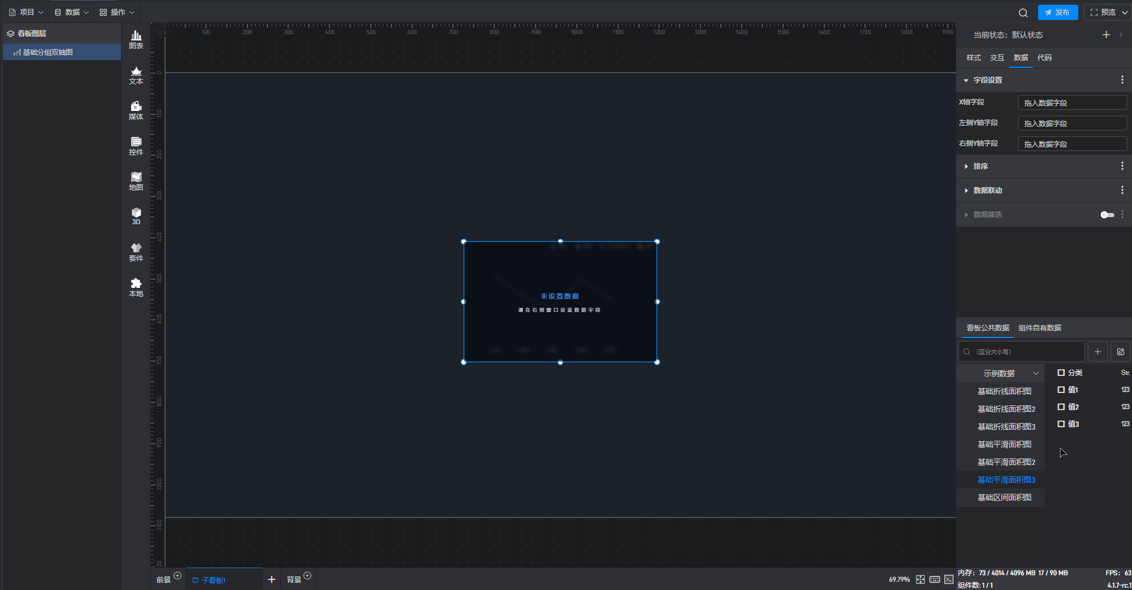The height and width of the screenshot is (590, 1132).
Task: Toggle the 数据筛选 switch
Action: click(1107, 215)
